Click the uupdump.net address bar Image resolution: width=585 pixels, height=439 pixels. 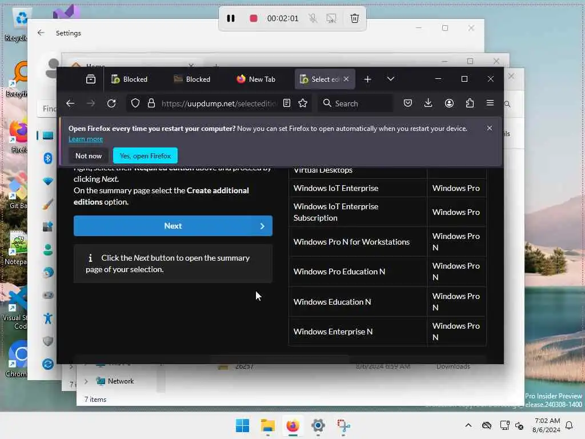(x=219, y=103)
